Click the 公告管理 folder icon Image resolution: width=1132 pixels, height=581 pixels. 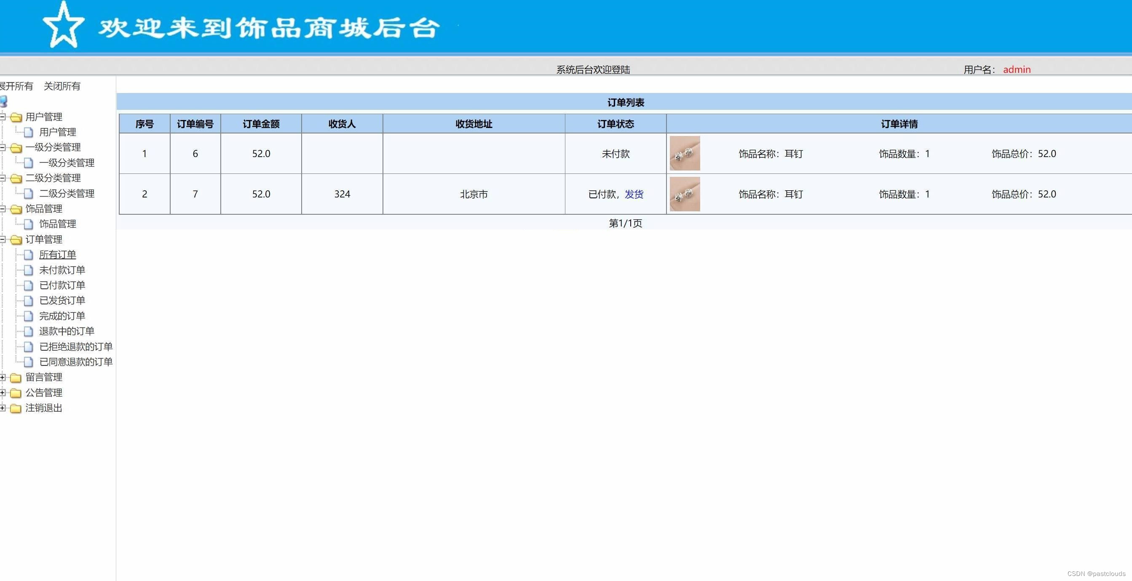[16, 393]
